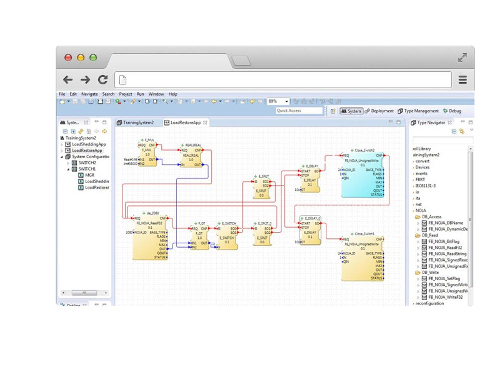Open the Edit menu
Viewport: 499px width, 374px height.
point(73,94)
